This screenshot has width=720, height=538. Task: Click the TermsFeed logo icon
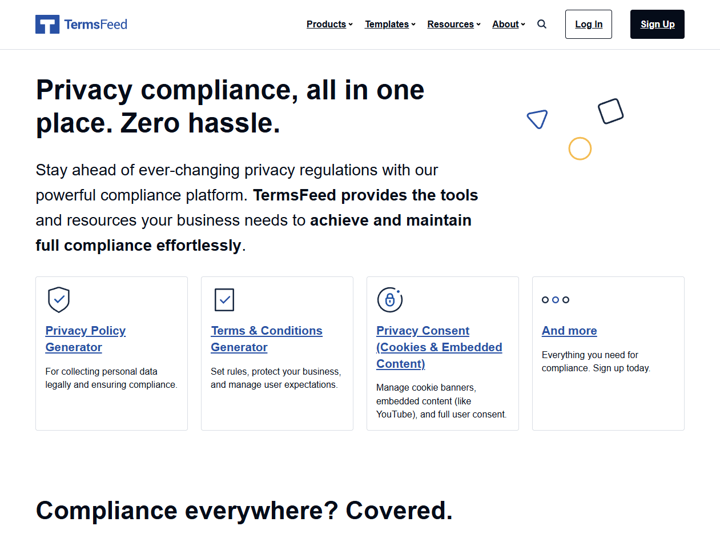pyautogui.click(x=47, y=24)
